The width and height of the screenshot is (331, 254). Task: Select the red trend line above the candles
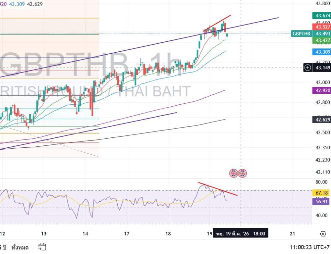(220, 21)
